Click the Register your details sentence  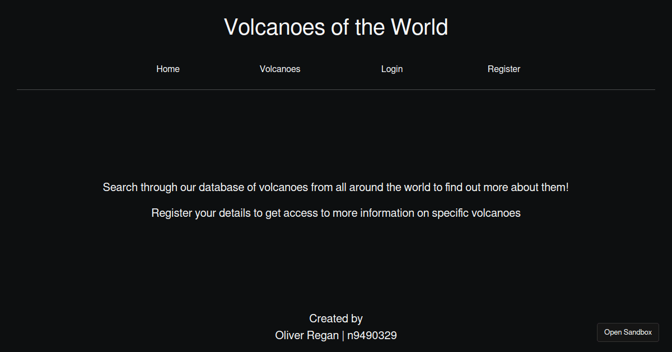[336, 213]
